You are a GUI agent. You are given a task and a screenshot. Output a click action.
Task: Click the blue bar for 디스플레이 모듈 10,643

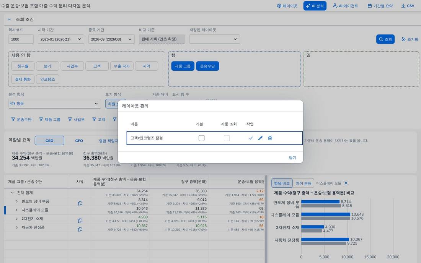pos(326,214)
